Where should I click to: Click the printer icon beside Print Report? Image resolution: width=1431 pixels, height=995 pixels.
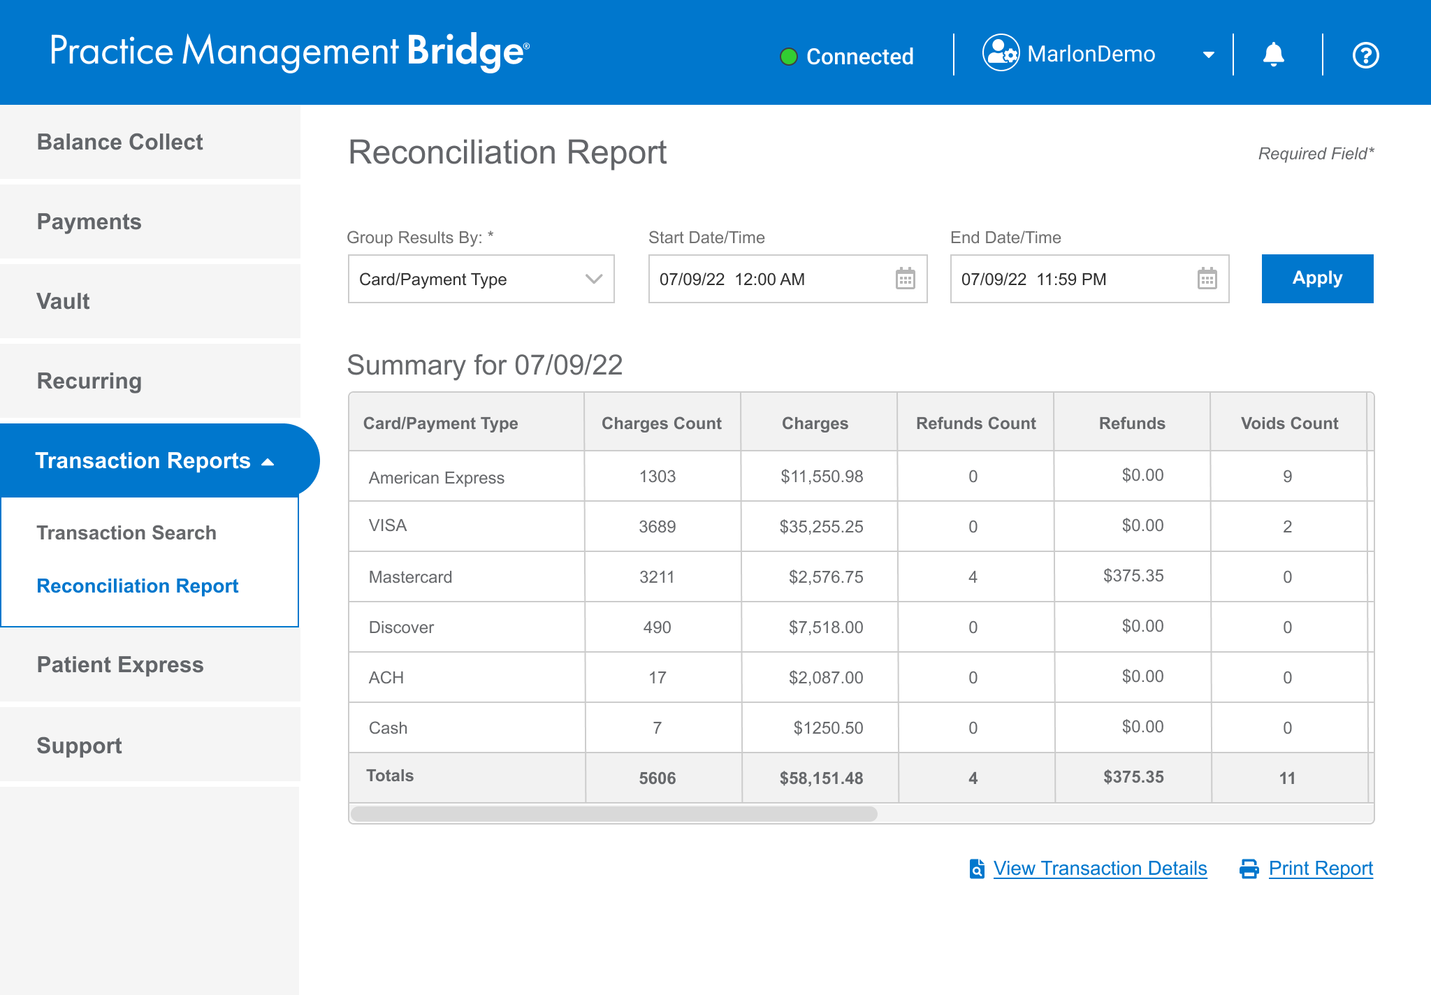1249,869
